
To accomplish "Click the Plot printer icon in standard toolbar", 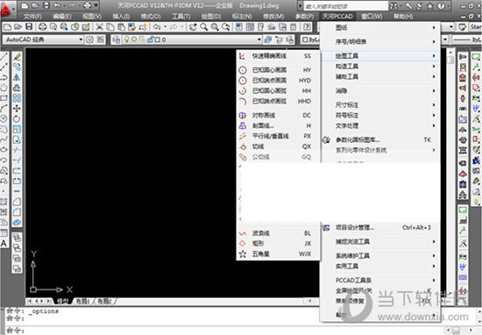I will pyautogui.click(x=42, y=27).
